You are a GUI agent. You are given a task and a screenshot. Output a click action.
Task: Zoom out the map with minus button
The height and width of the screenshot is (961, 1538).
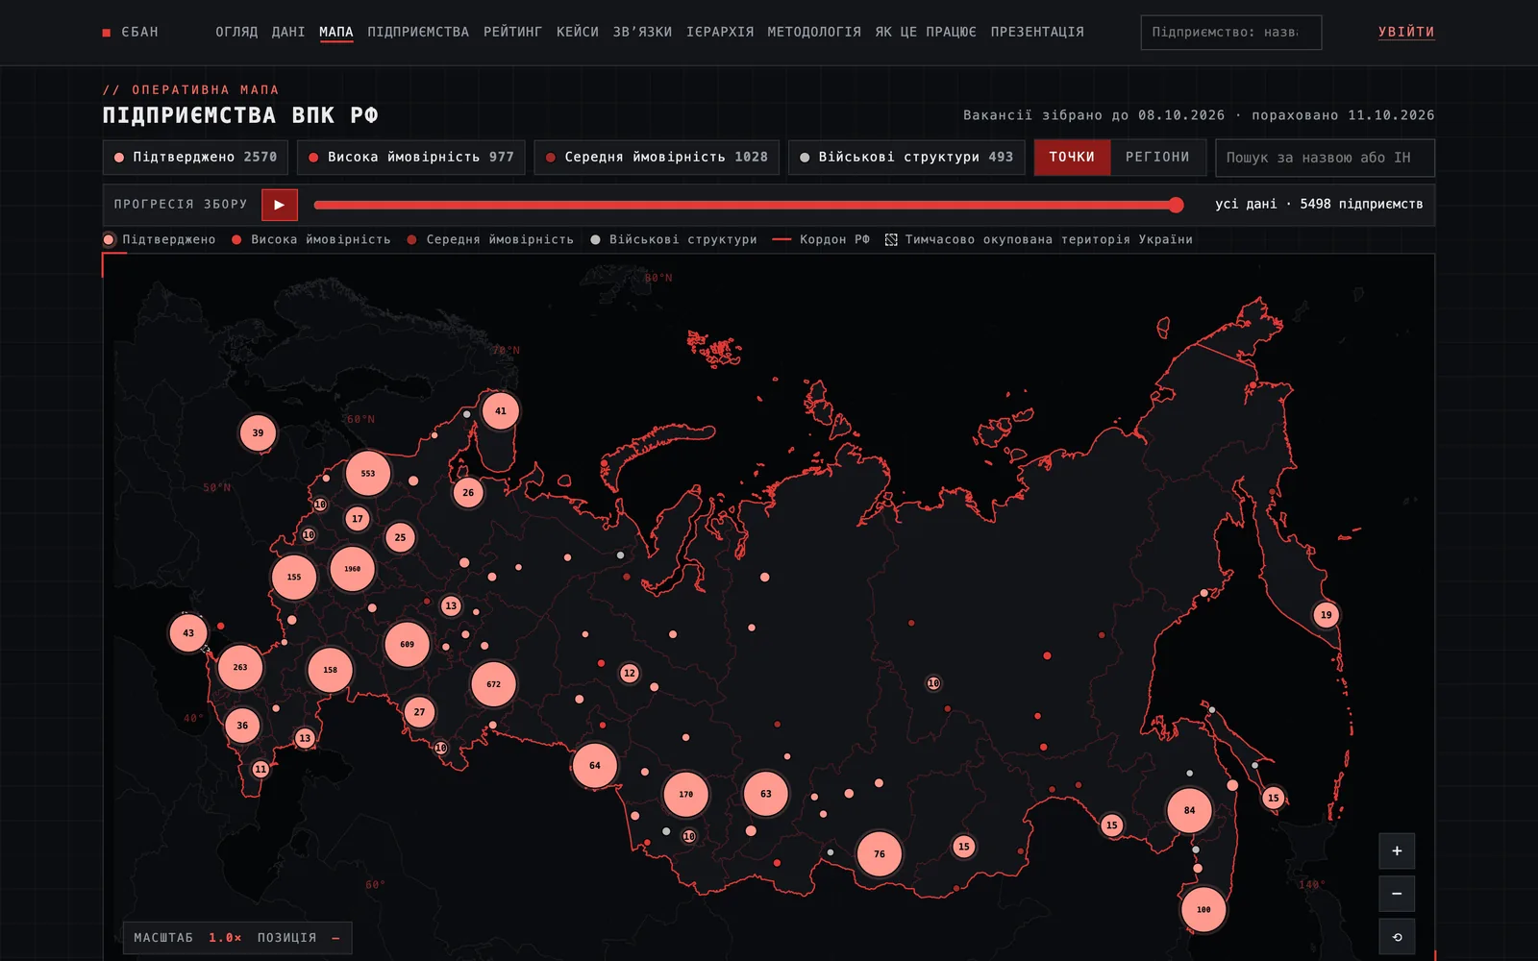[x=1397, y=894]
